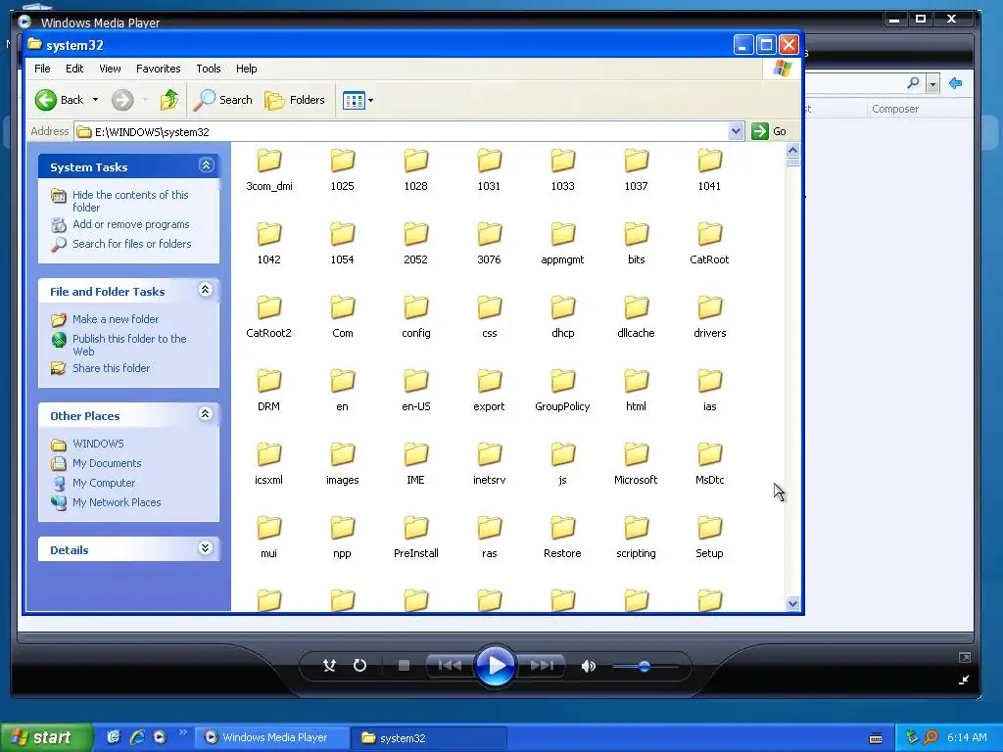The height and width of the screenshot is (752, 1003).
Task: Open the Back history dropdown arrow
Action: pos(95,100)
